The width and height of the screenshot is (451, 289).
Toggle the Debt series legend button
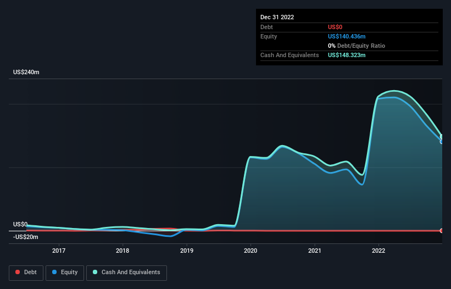pyautogui.click(x=26, y=273)
